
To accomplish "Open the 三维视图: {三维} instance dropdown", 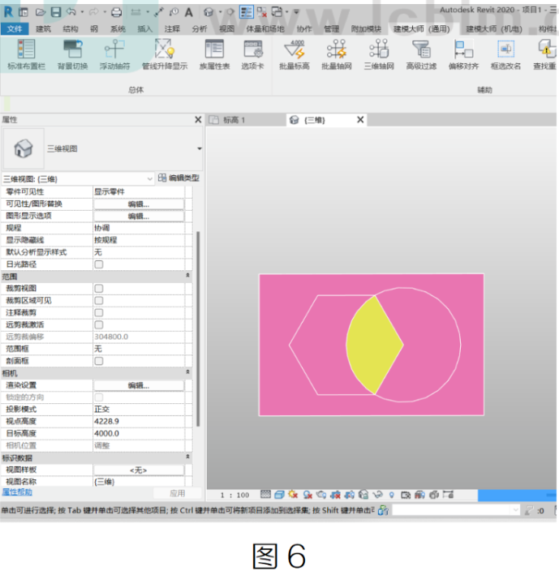I will tap(78, 179).
